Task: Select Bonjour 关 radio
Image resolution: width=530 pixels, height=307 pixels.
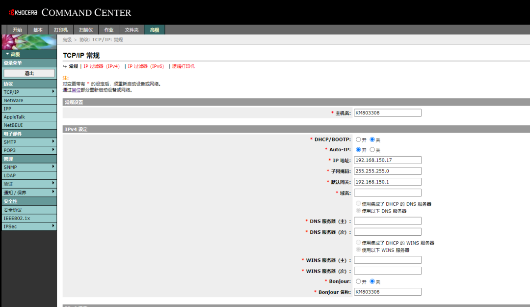Action: (x=372, y=281)
